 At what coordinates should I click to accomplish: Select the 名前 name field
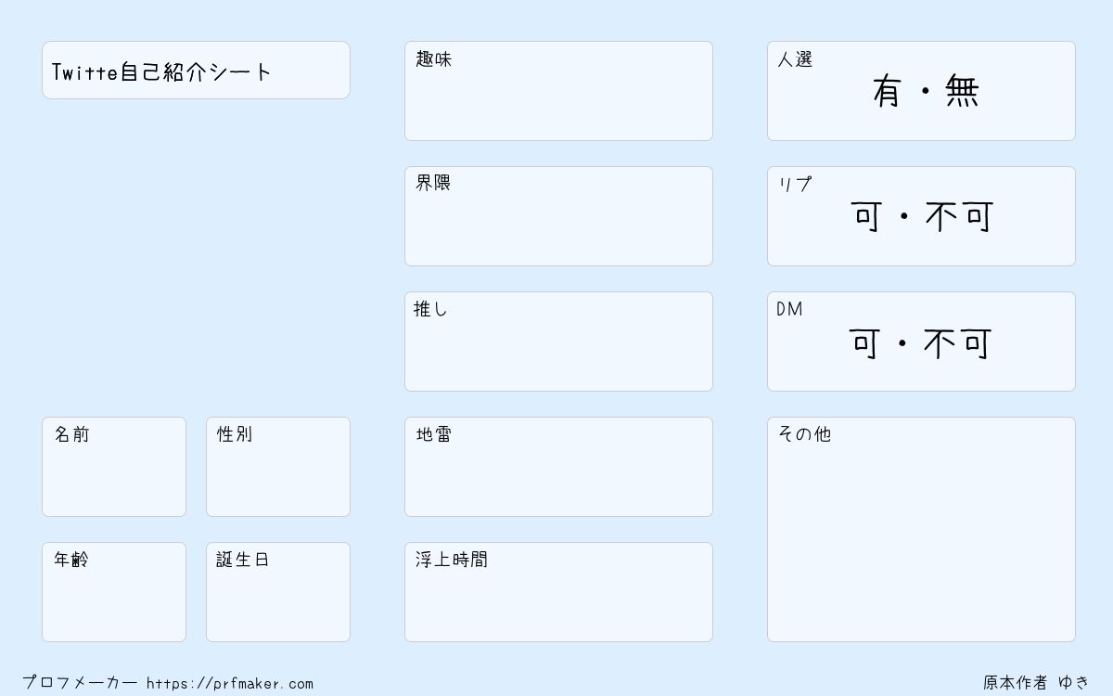[114, 467]
